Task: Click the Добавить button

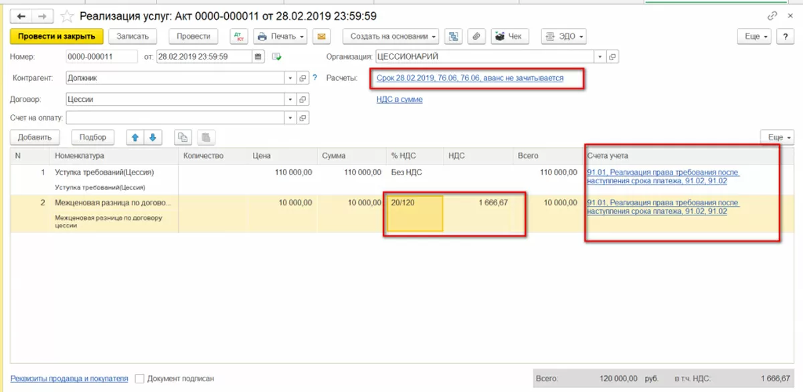Action: (35, 137)
